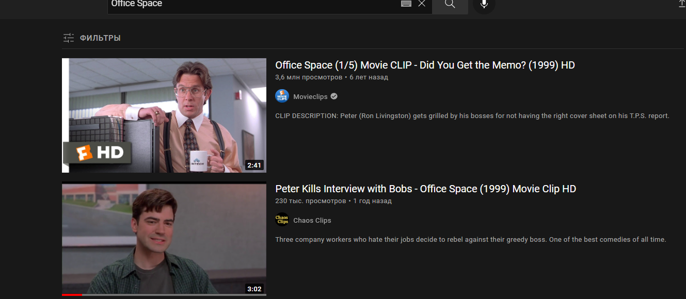This screenshot has width=686, height=299.
Task: Click the "Three company workers" description text
Action: pos(471,240)
